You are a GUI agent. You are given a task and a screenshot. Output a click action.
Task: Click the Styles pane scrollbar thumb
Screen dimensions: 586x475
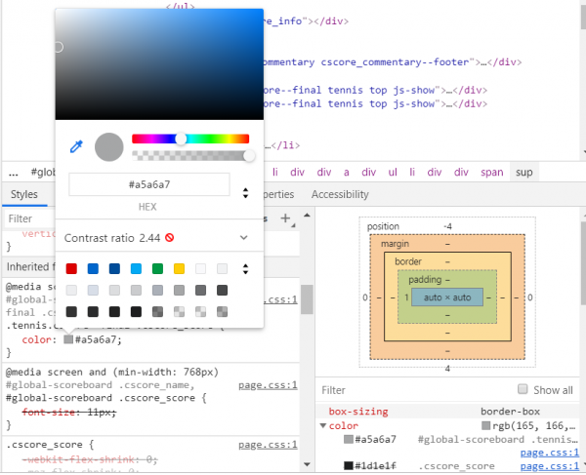click(x=307, y=299)
